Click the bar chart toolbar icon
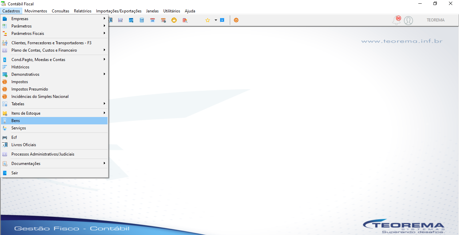 tap(120, 20)
